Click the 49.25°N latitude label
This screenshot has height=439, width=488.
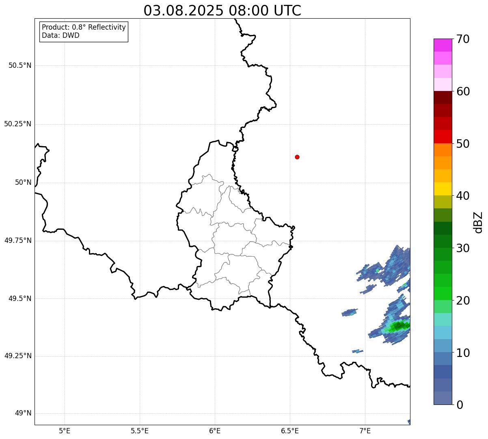coord(18,356)
